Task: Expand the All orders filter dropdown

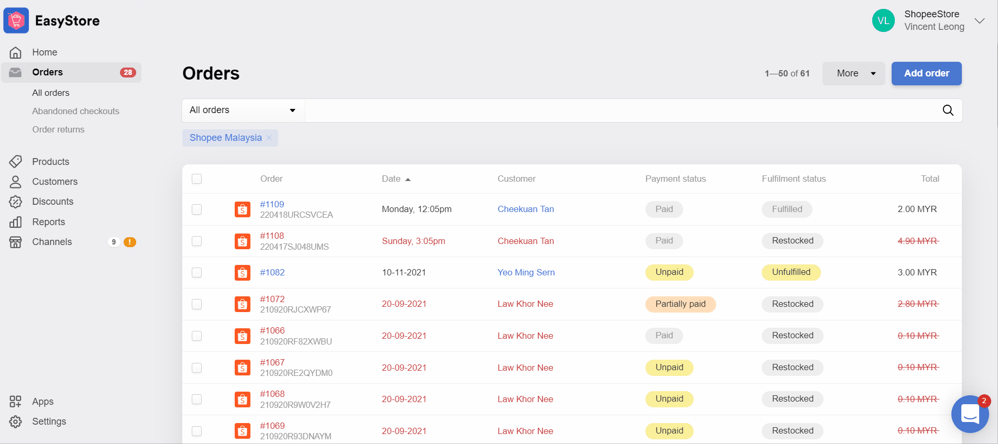Action: [x=243, y=110]
